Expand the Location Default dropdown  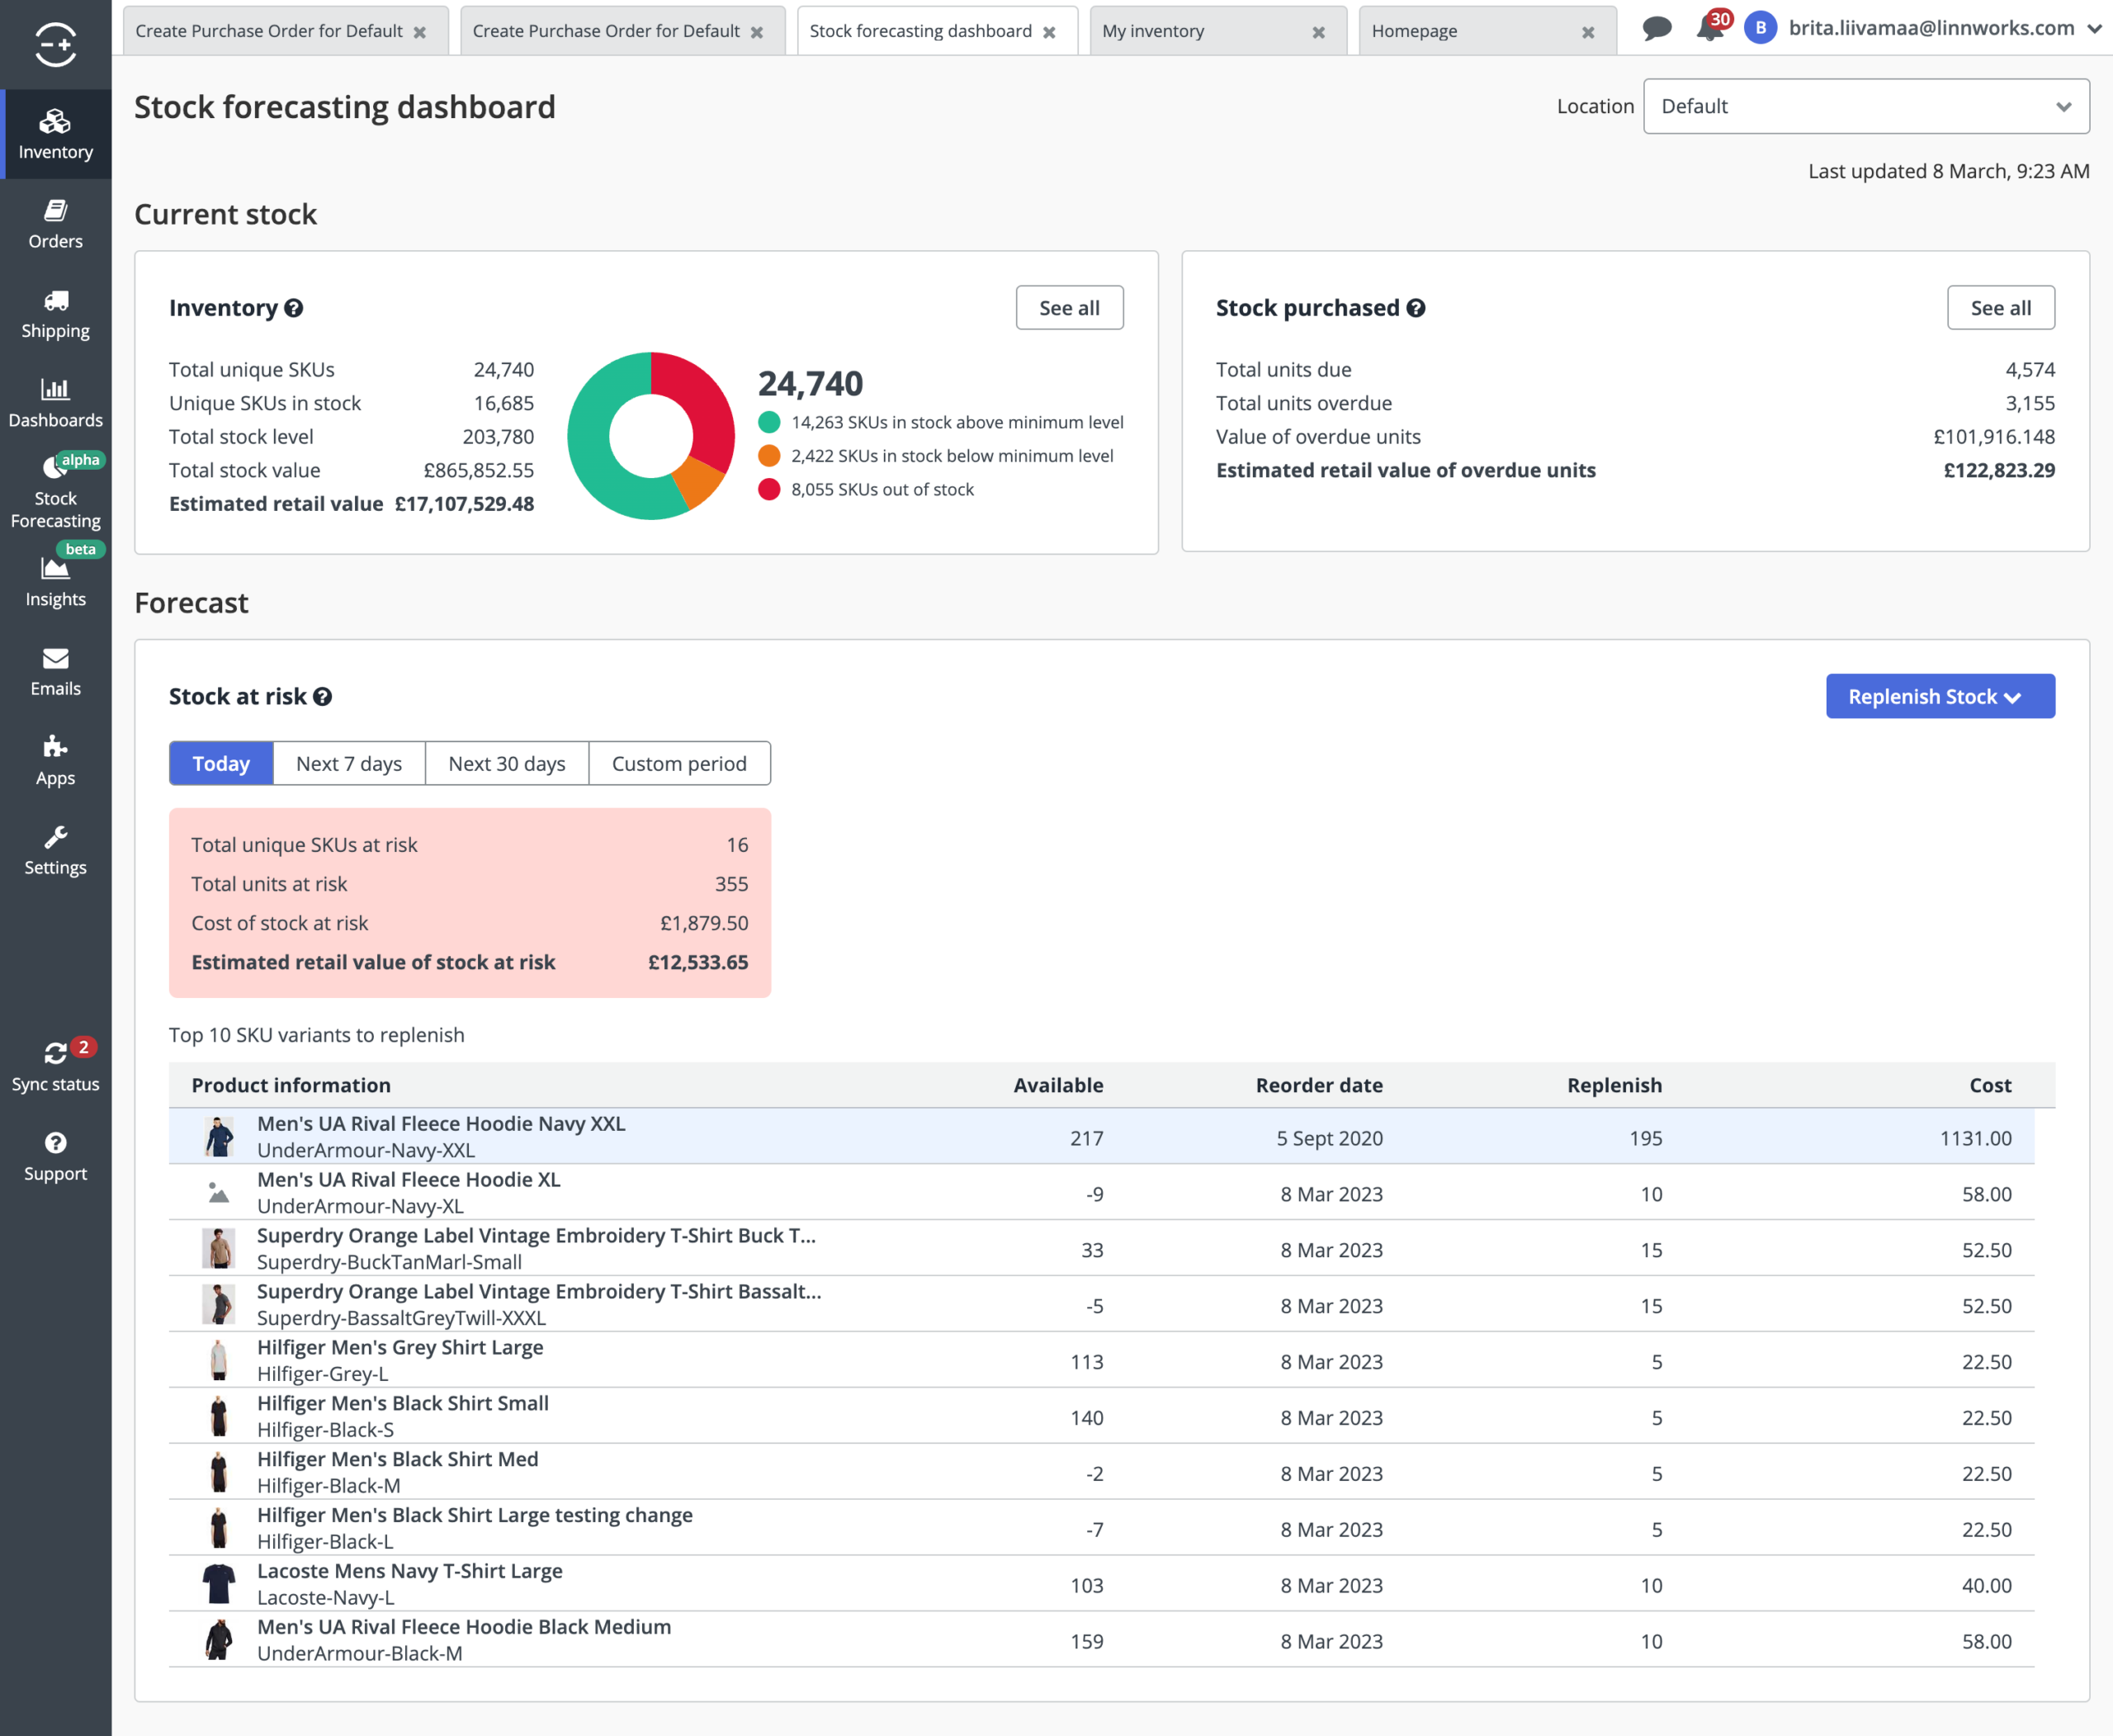point(1865,107)
